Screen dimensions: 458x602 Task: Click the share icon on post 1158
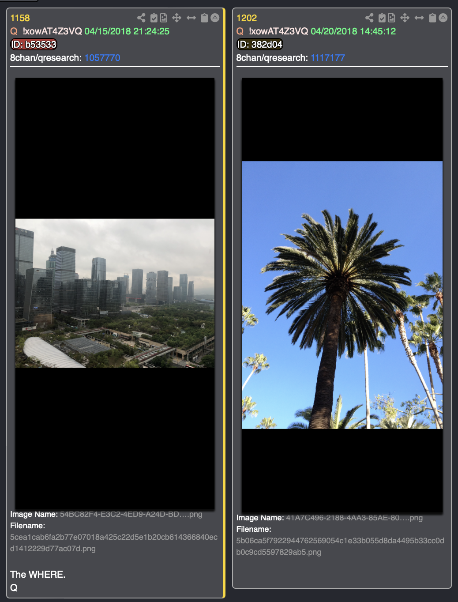(141, 18)
